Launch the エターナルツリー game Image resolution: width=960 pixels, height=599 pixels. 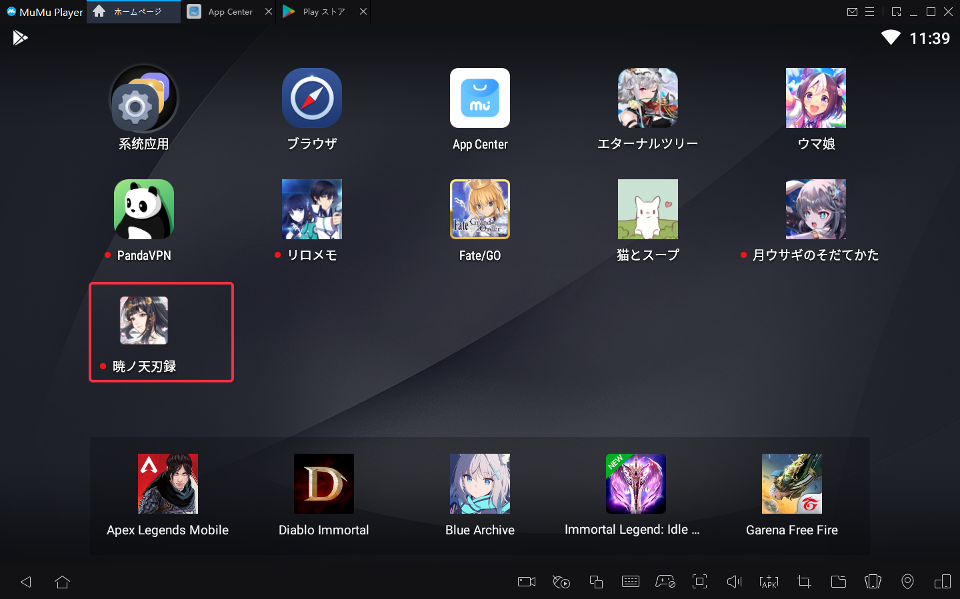tap(648, 98)
